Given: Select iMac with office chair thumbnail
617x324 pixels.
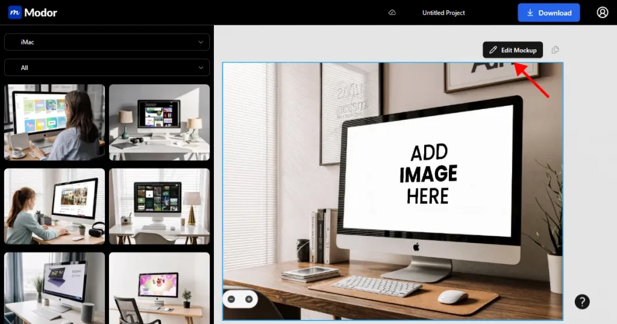Looking at the screenshot, I should (159, 288).
